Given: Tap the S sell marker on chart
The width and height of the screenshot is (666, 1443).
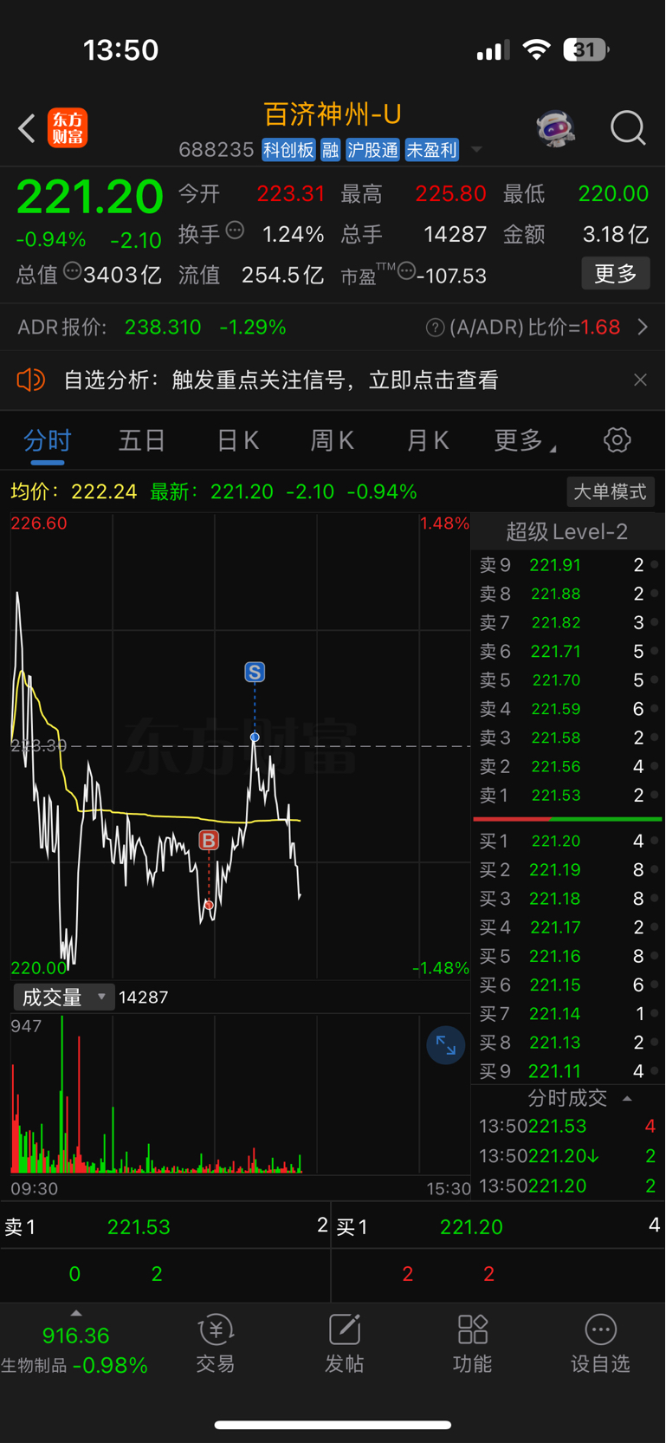Looking at the screenshot, I should click(255, 672).
